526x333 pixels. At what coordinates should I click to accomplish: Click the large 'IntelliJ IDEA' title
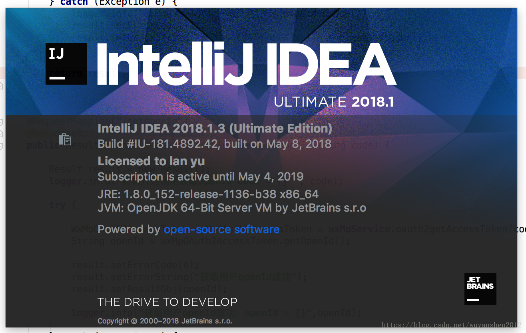pyautogui.click(x=247, y=64)
